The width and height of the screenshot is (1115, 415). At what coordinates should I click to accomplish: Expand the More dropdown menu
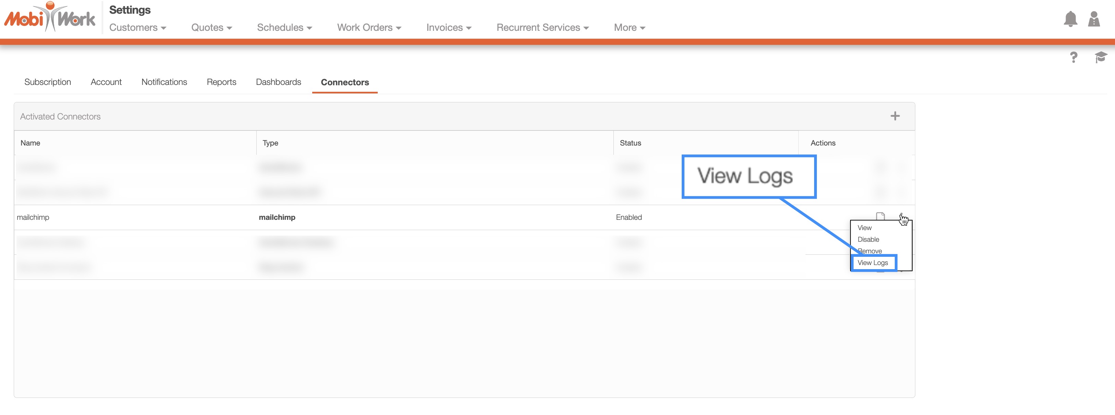point(629,28)
